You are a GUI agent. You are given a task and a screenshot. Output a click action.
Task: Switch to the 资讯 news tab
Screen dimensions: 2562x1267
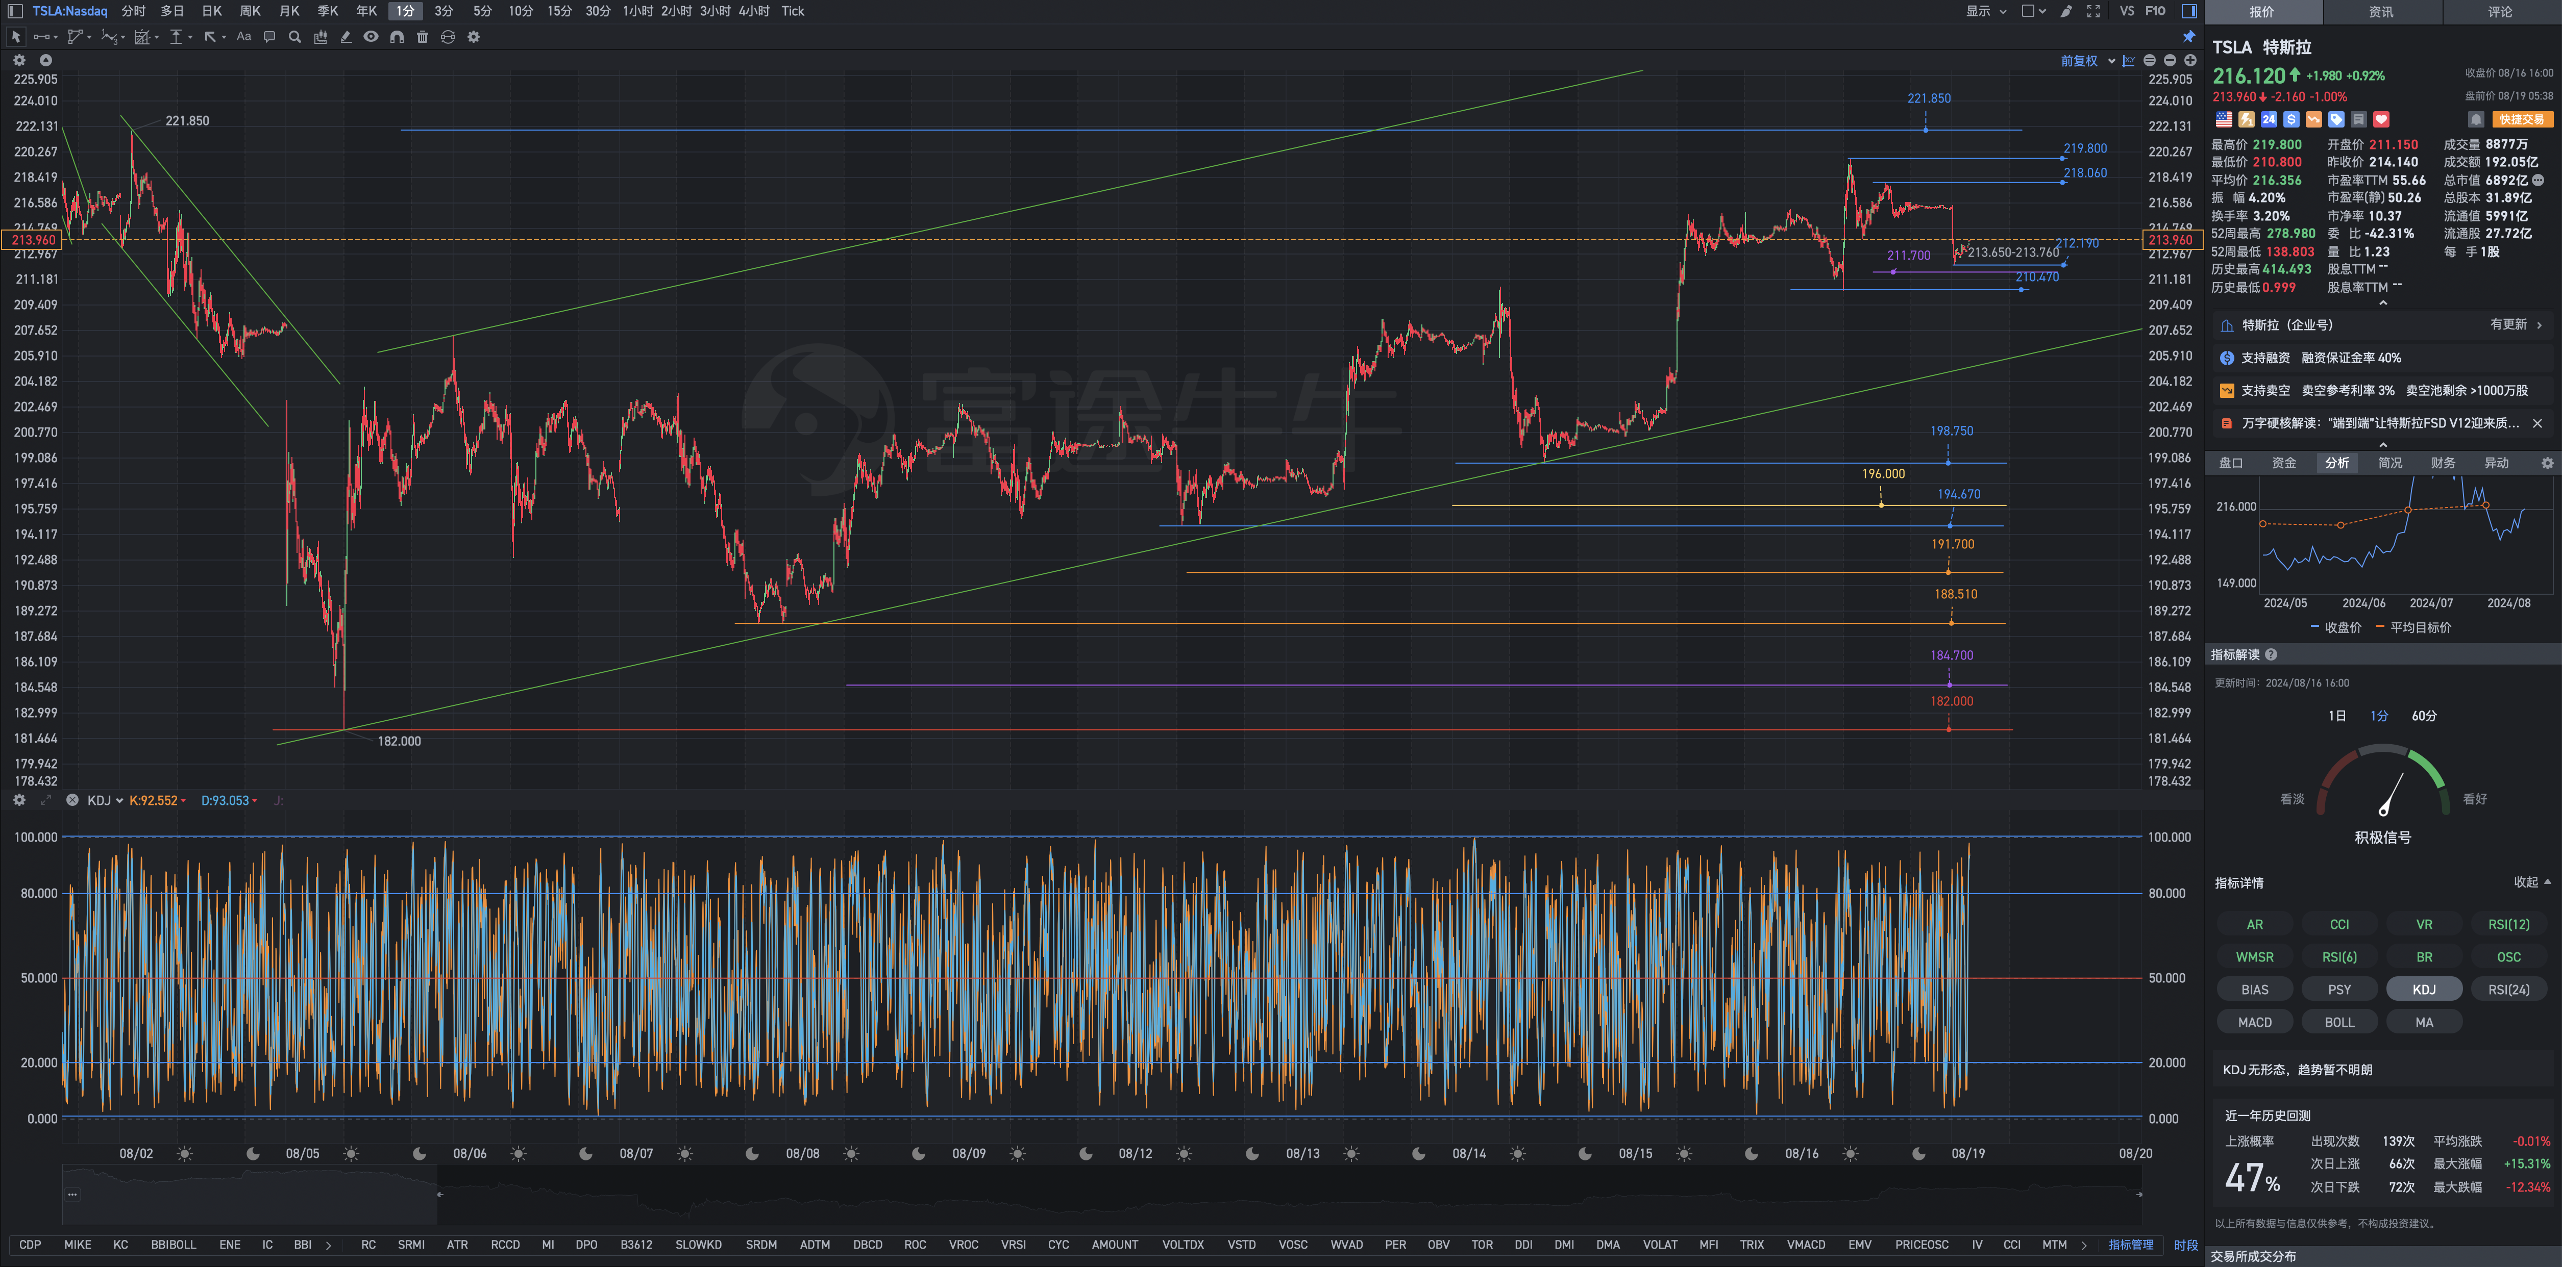[x=2381, y=12]
